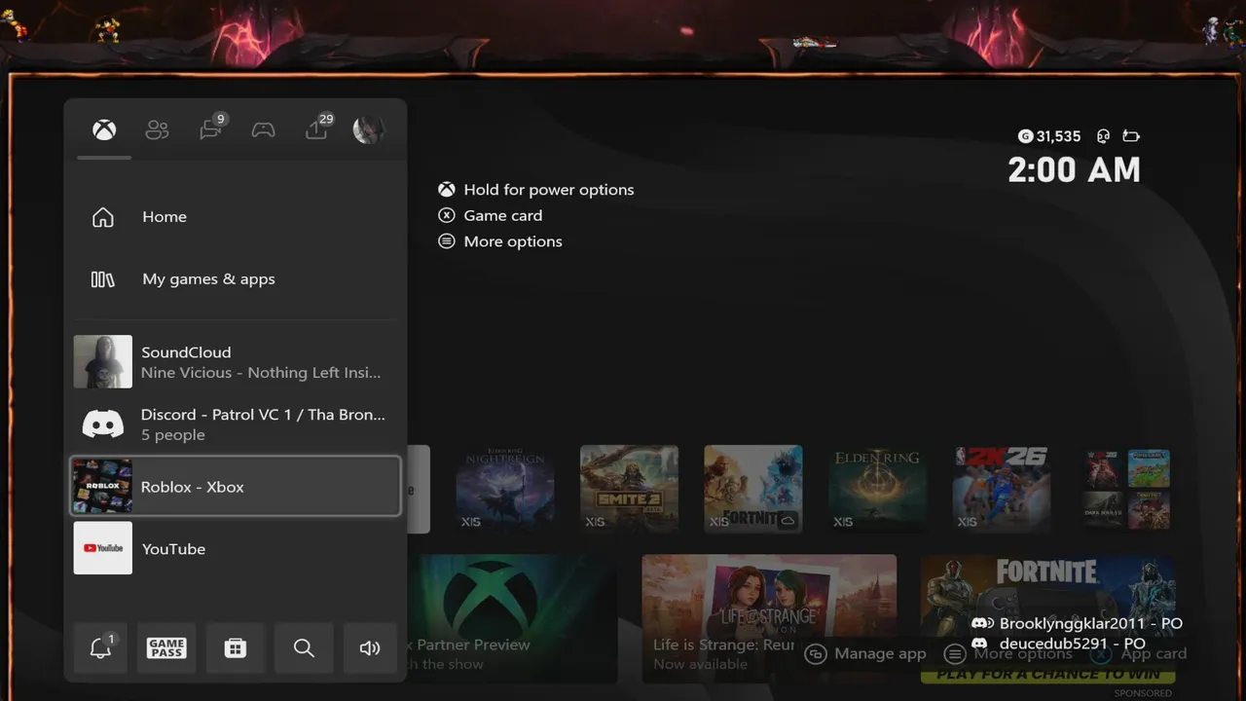Screen dimensions: 1246x701
Task: Open the Smite 2 game tile
Action: [629, 489]
